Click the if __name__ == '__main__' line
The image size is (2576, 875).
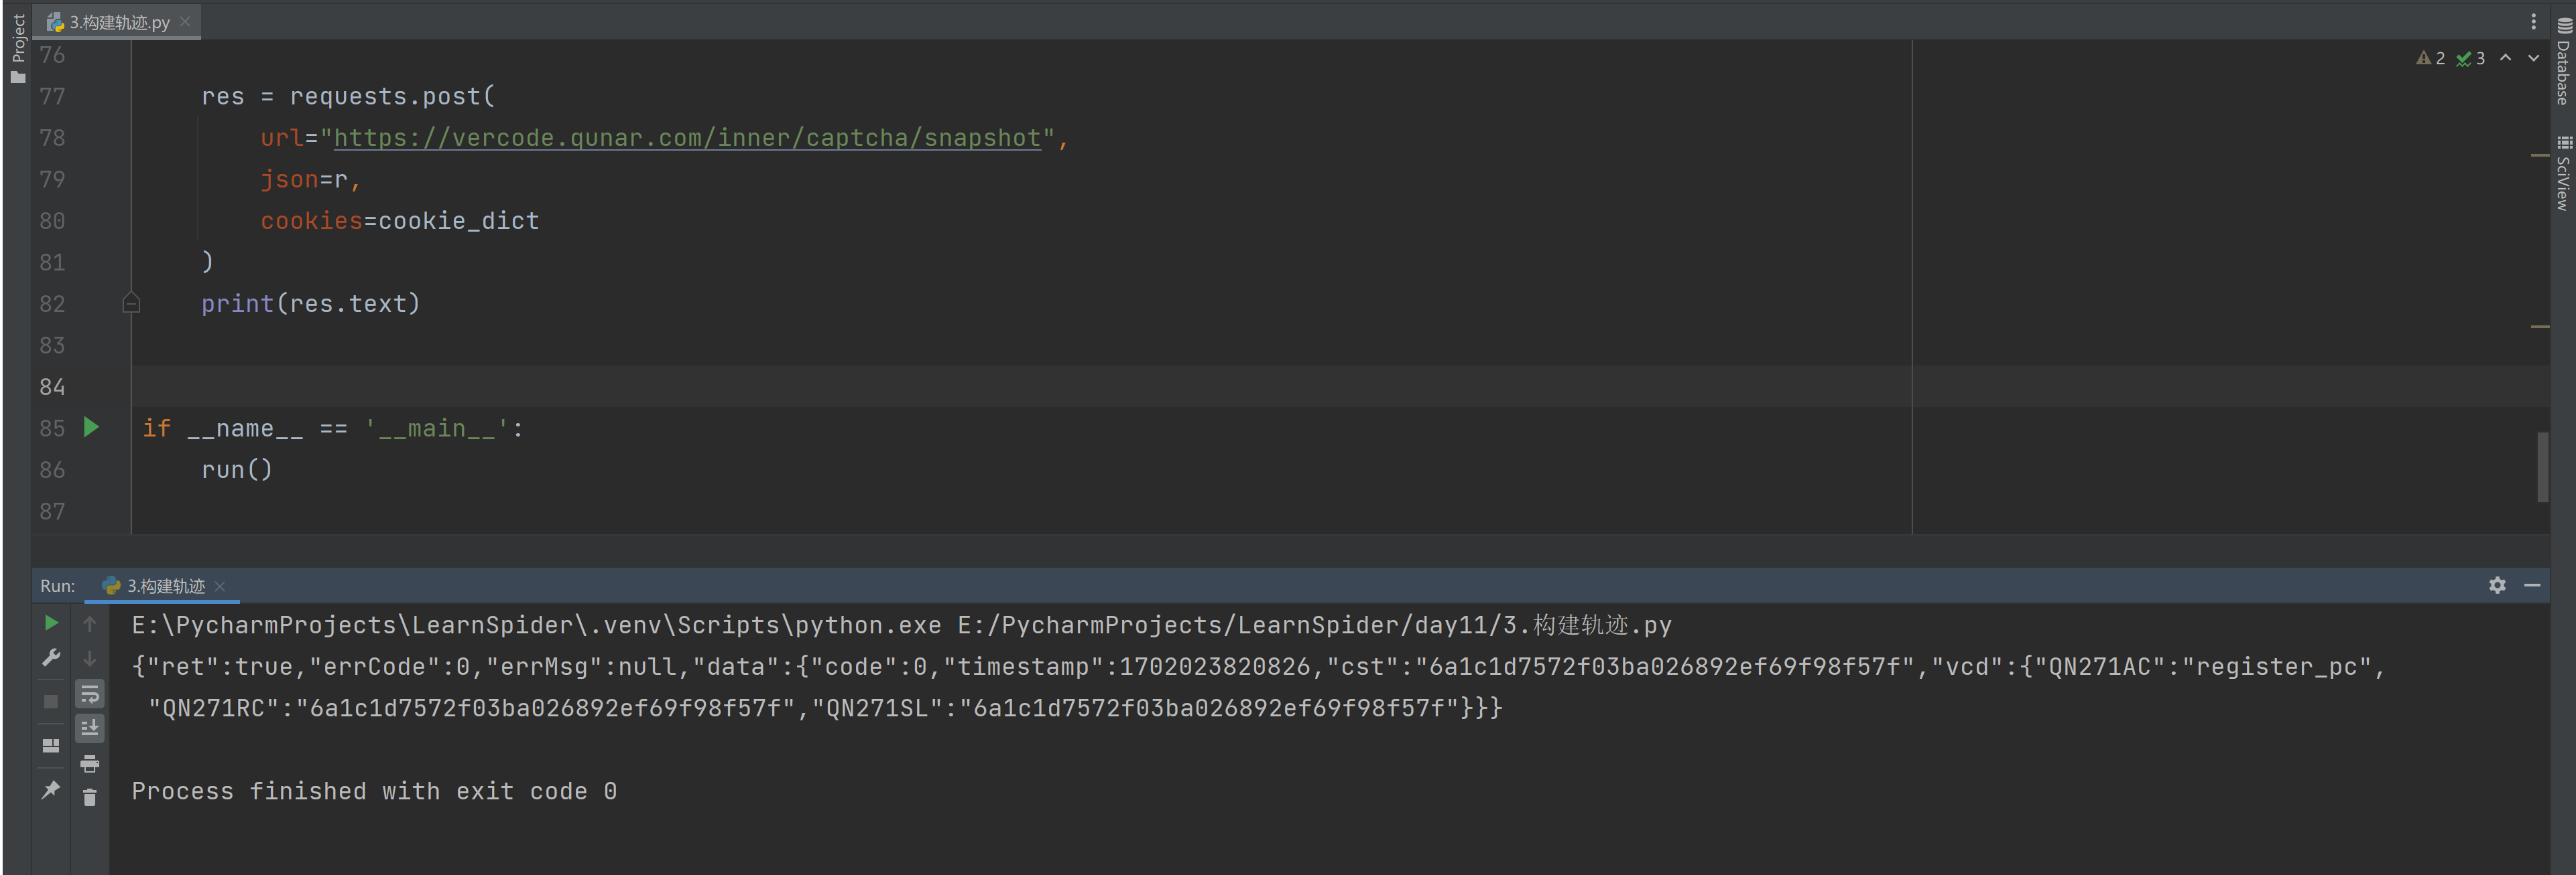[333, 428]
